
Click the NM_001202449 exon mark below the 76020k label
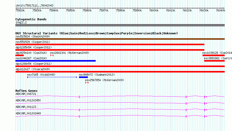point(186,116)
